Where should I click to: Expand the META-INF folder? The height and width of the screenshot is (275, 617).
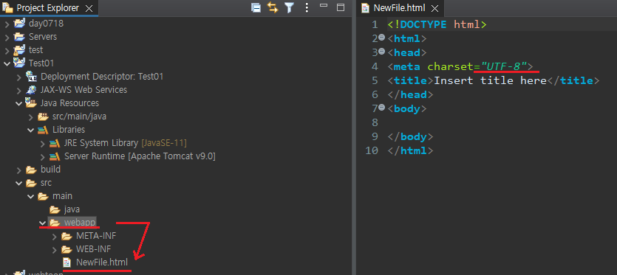55,236
